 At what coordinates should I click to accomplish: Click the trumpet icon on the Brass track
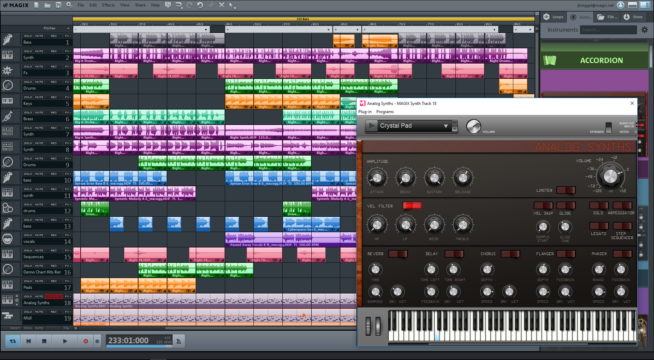(7, 116)
